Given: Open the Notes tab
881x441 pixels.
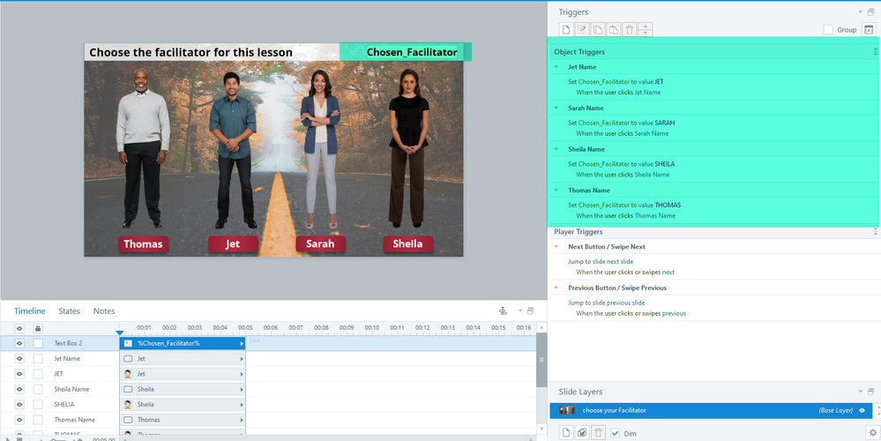Looking at the screenshot, I should [104, 311].
